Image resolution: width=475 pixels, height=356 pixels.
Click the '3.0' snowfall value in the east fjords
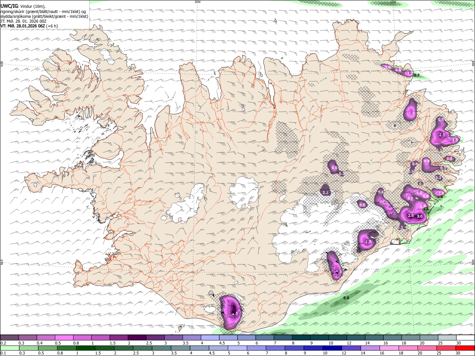420,216
